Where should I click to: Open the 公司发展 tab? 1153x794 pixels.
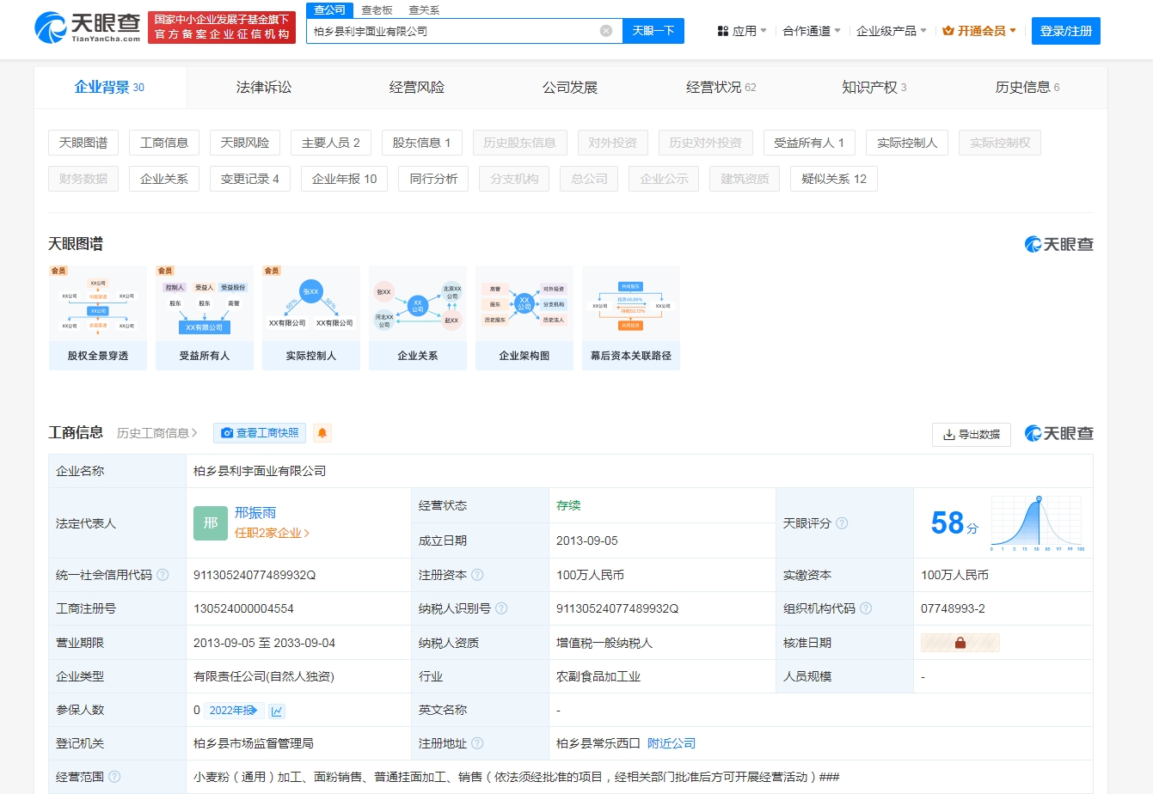coord(570,87)
